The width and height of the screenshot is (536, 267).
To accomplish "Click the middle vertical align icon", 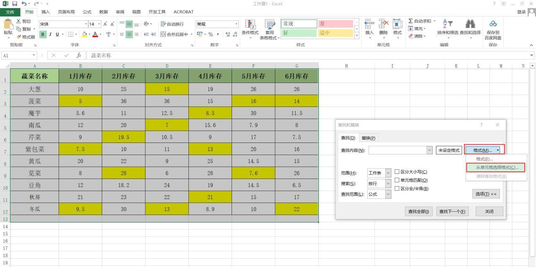I will (129, 24).
